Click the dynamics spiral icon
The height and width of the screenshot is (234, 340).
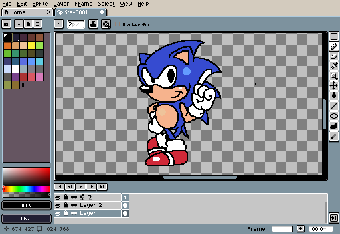click(106, 24)
